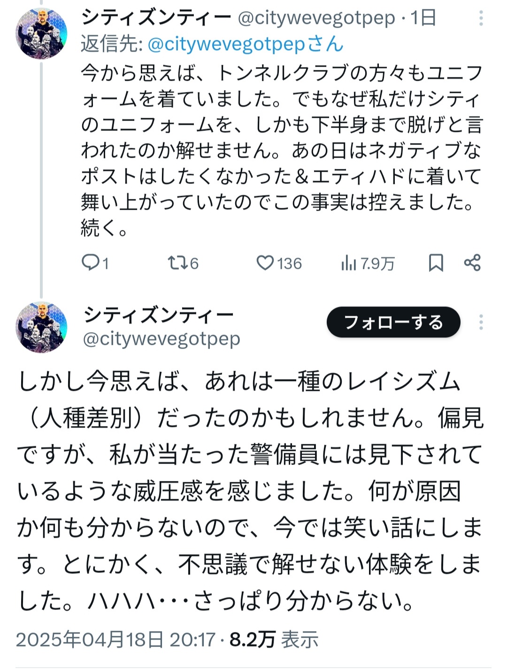Tap the シティズンティー name on lower tweet
The image size is (507, 671).
pyautogui.click(x=159, y=315)
